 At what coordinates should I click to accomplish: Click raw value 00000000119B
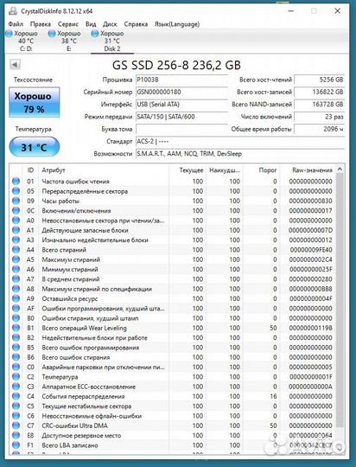click(311, 328)
